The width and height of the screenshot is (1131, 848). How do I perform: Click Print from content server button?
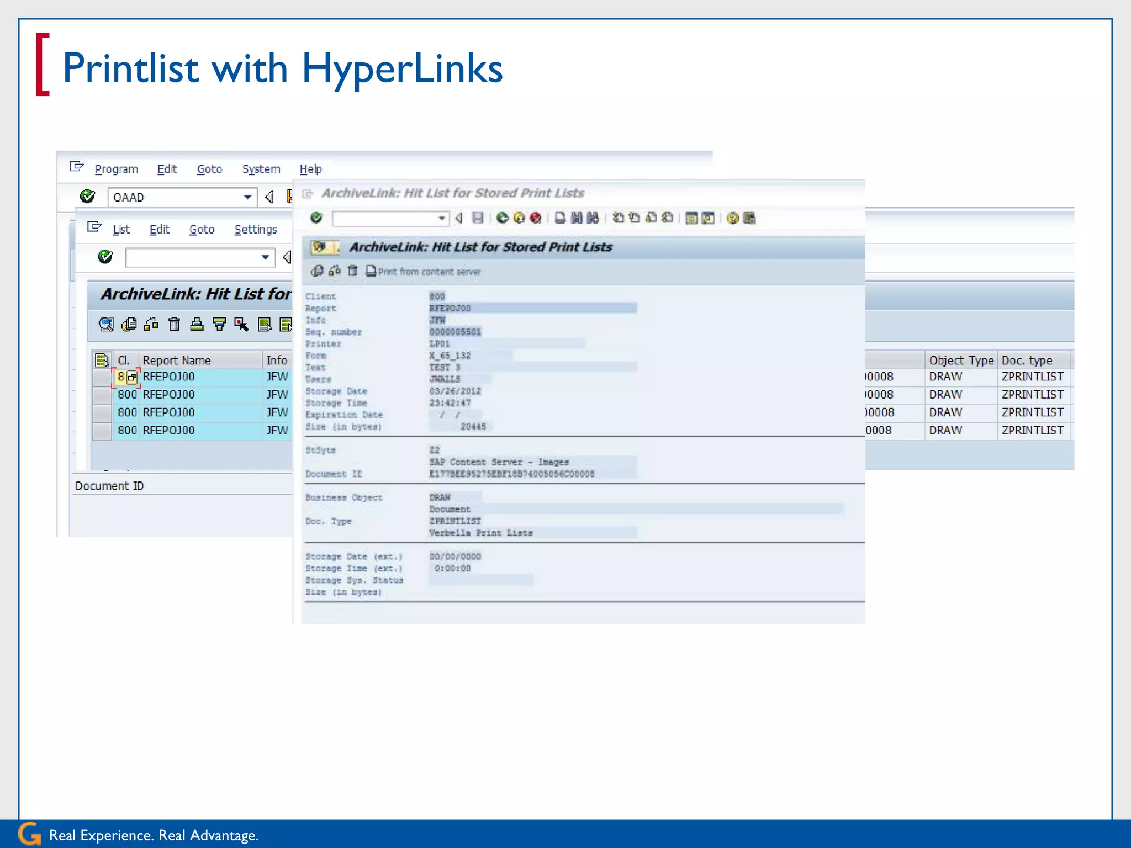point(423,272)
